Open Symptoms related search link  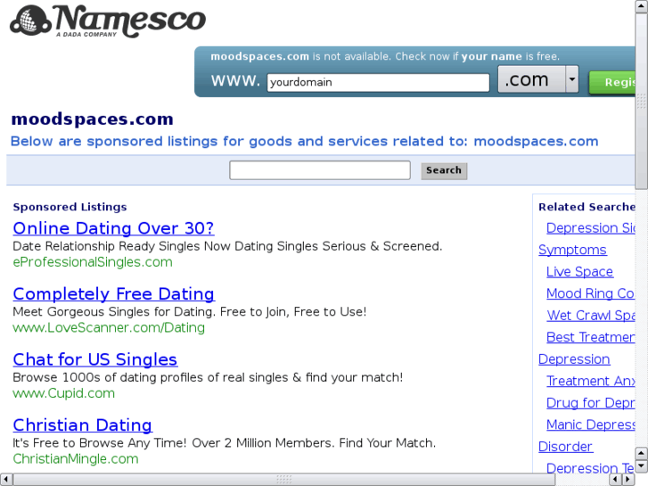(572, 250)
